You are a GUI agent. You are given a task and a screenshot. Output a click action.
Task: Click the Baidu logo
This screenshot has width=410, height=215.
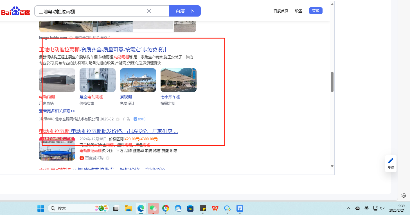point(15,11)
